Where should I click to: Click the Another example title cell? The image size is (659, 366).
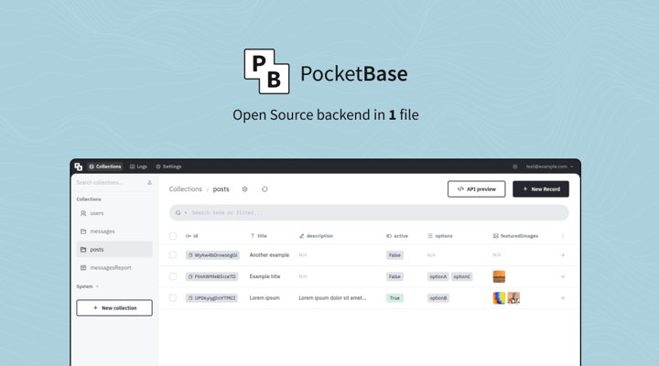point(269,255)
